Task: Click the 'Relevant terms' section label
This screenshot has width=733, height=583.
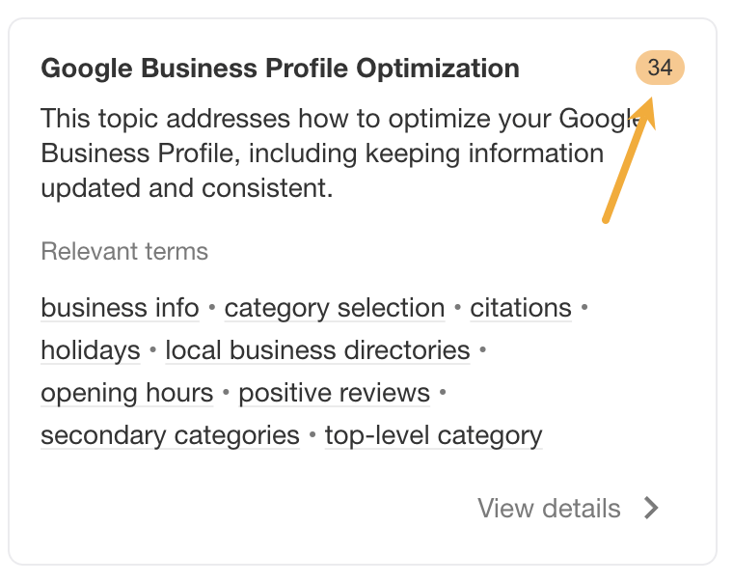Action: (x=124, y=252)
